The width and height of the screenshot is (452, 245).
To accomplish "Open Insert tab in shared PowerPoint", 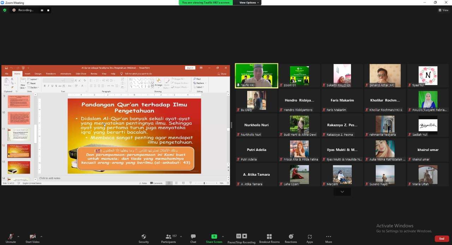I will tap(27, 74).
